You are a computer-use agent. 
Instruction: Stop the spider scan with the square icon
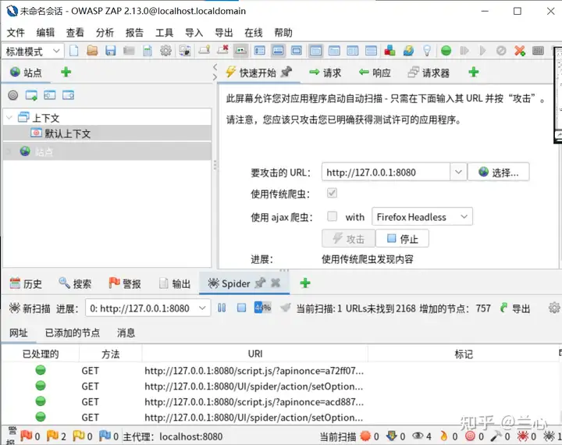pos(241,308)
